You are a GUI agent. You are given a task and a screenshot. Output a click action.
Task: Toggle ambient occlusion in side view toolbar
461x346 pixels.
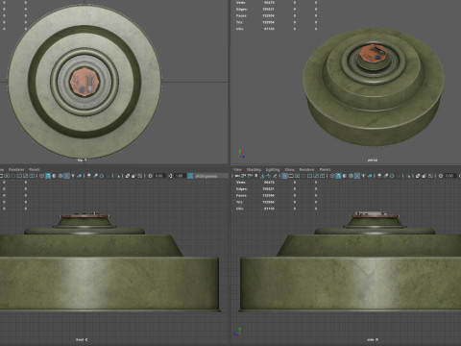[379, 176]
